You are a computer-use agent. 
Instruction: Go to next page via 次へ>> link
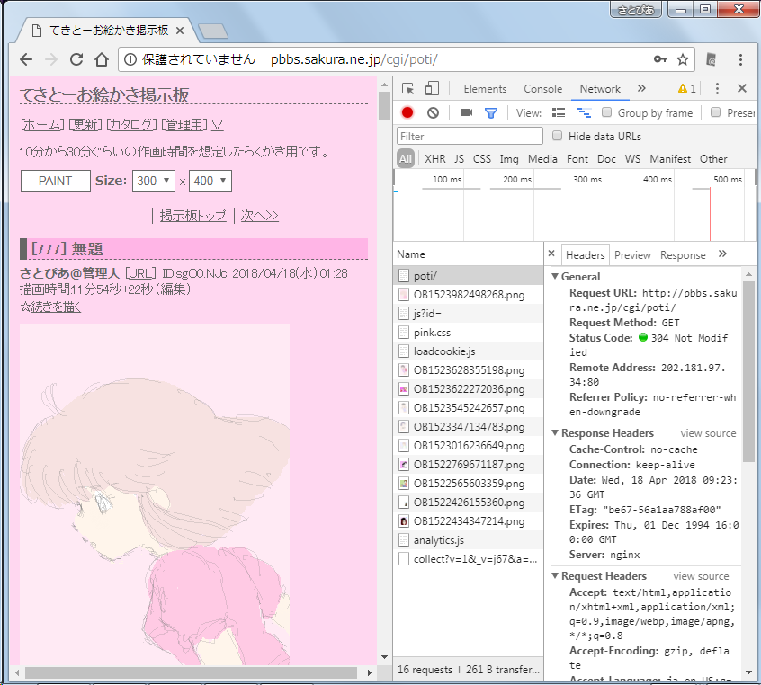[x=260, y=216]
